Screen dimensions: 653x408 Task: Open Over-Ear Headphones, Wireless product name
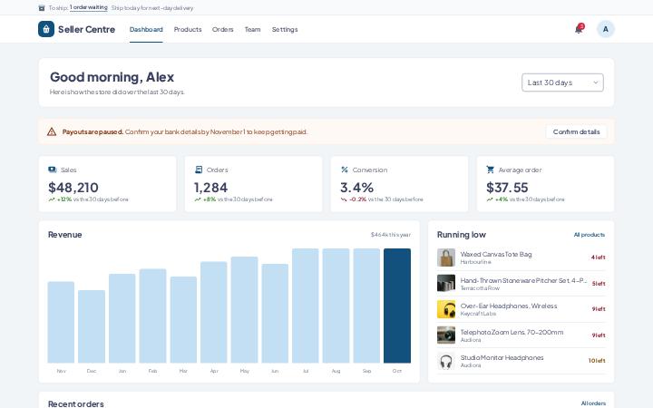tap(509, 306)
